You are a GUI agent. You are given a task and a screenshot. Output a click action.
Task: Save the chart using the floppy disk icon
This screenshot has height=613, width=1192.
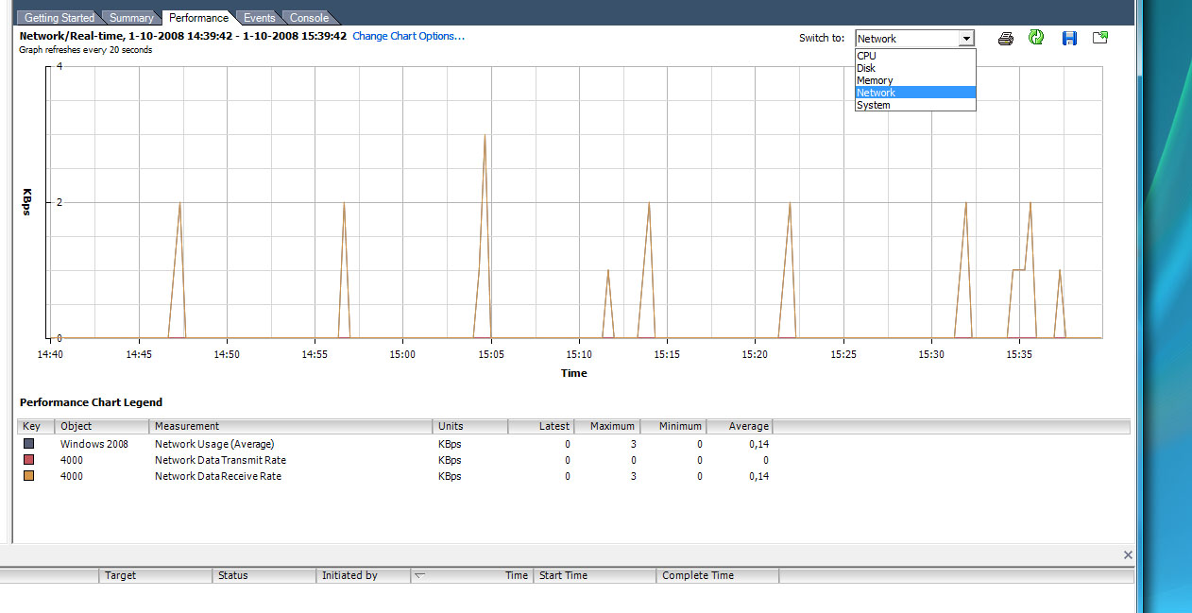1069,38
